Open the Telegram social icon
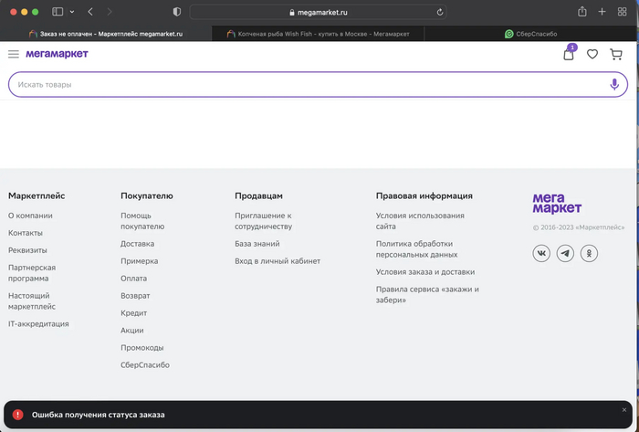This screenshot has height=432, width=639. tap(565, 253)
